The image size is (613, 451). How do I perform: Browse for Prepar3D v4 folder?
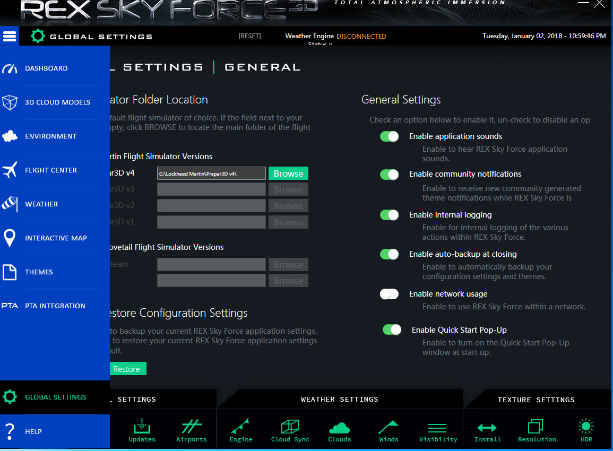tap(288, 174)
